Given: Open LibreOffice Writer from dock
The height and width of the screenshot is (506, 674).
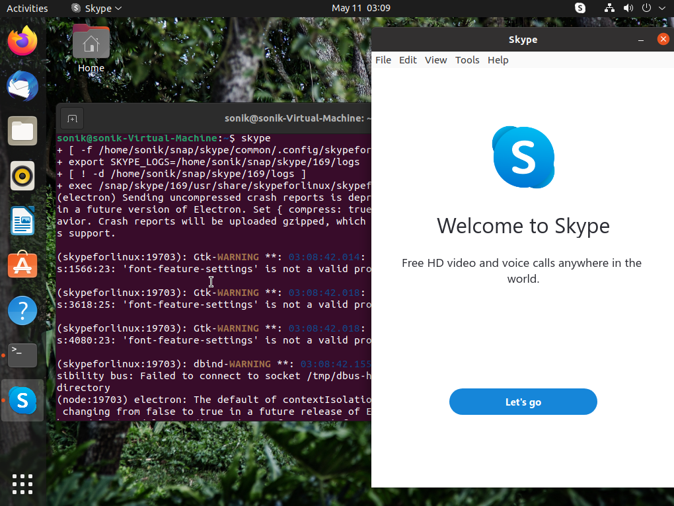Looking at the screenshot, I should point(22,221).
